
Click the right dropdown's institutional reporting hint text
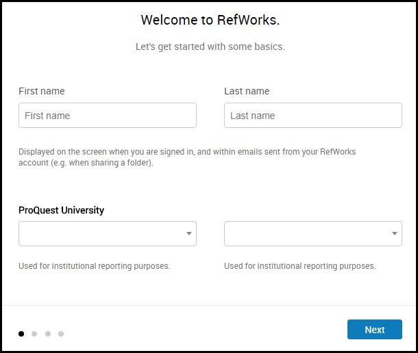300,266
